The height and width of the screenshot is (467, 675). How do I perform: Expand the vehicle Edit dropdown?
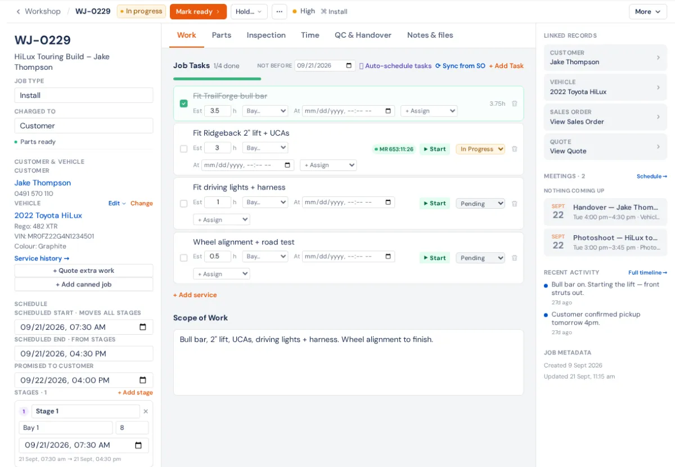[x=118, y=203]
